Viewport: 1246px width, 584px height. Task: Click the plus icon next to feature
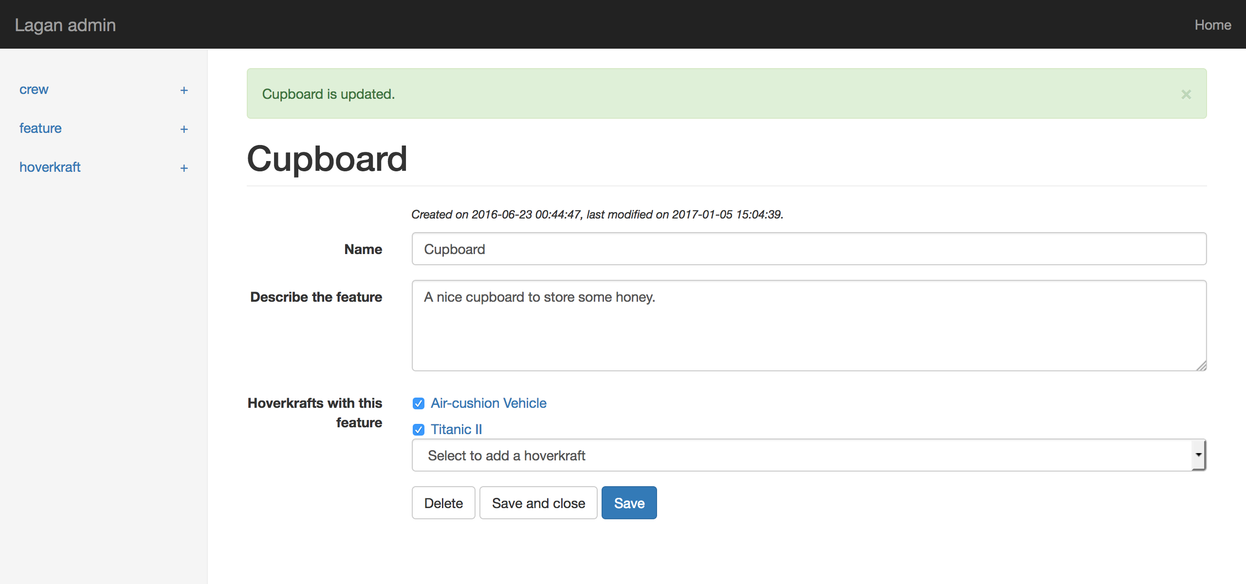click(184, 129)
